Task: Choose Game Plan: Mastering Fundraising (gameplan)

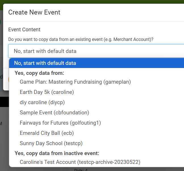Action: (75, 82)
